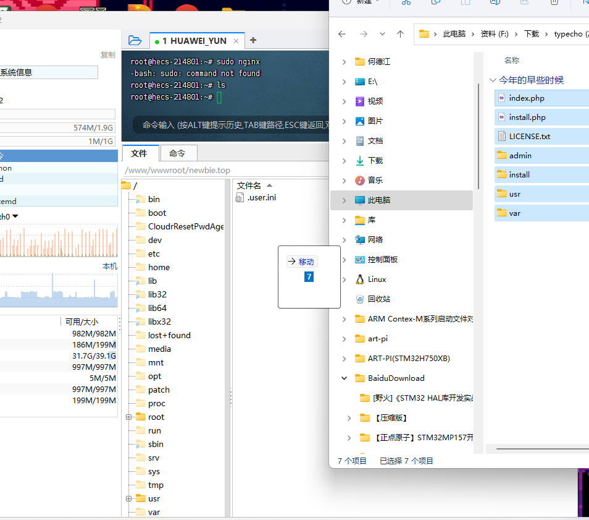Select the home folder in the remote tree
Viewport: 589px width, 520px height.
tap(153, 267)
